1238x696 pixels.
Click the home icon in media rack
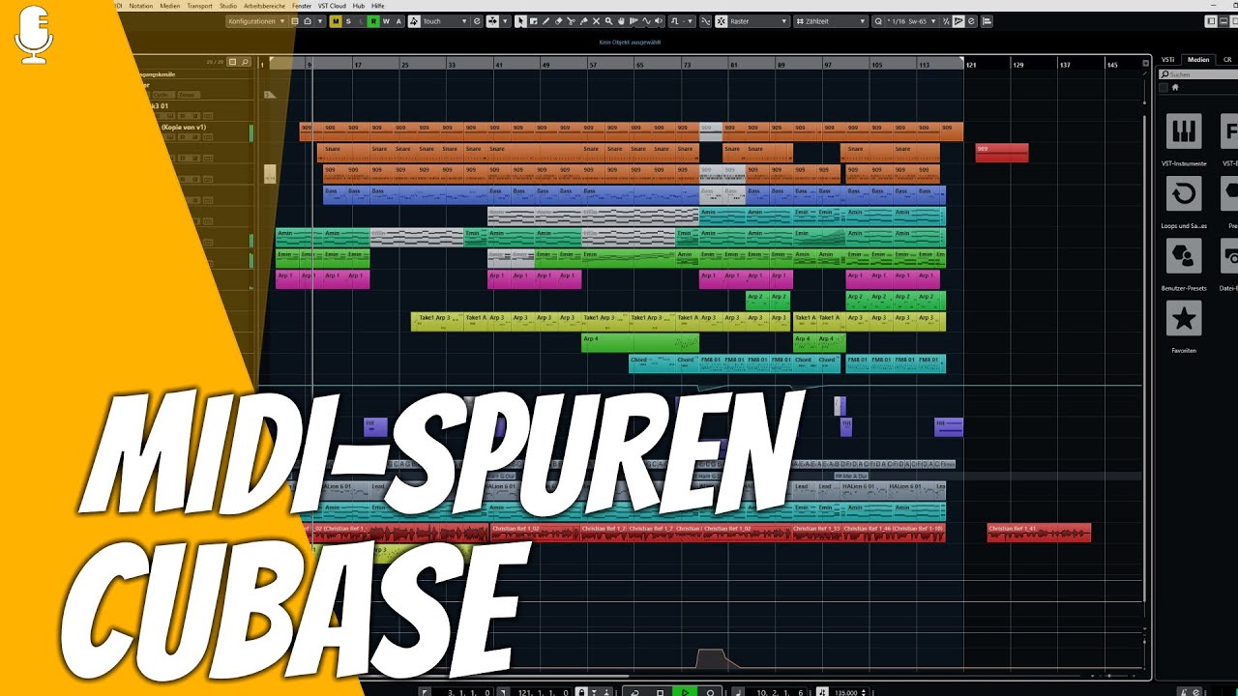[x=1175, y=87]
